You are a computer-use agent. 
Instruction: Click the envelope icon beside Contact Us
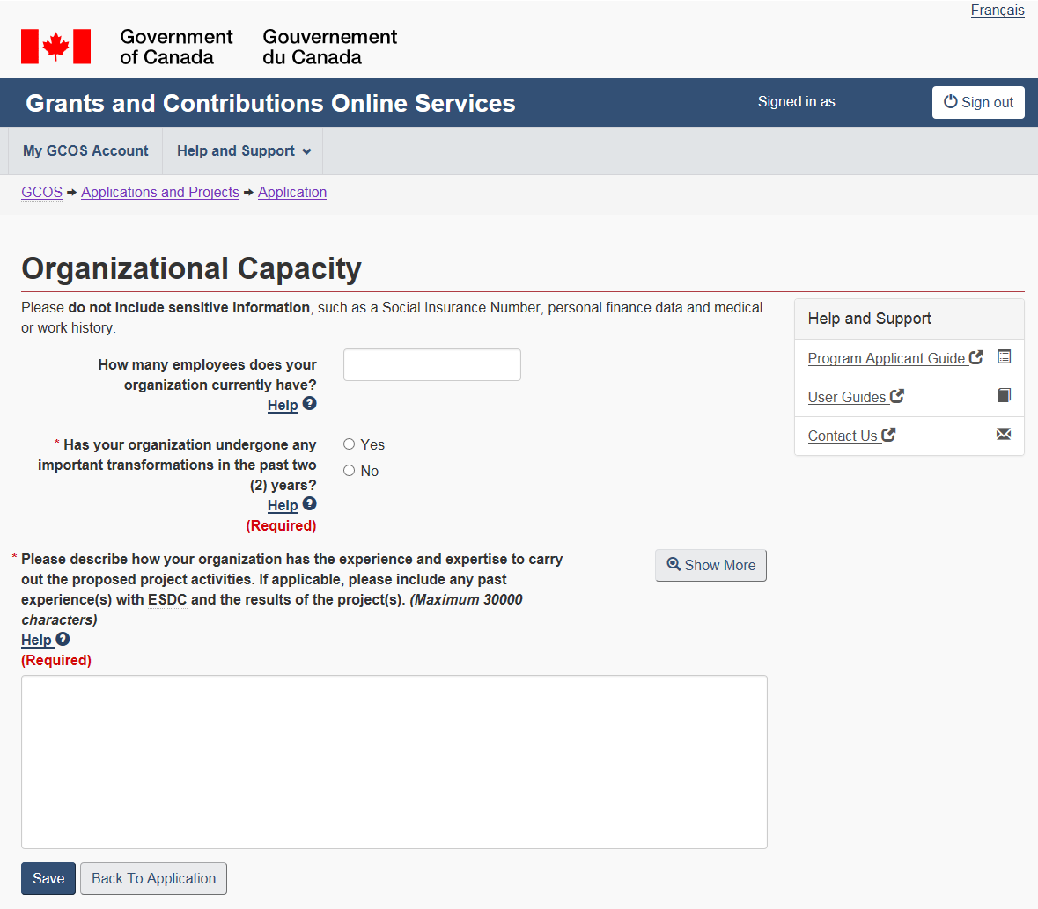[1004, 435]
